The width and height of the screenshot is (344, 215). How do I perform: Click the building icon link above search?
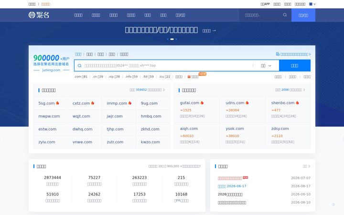point(278,54)
